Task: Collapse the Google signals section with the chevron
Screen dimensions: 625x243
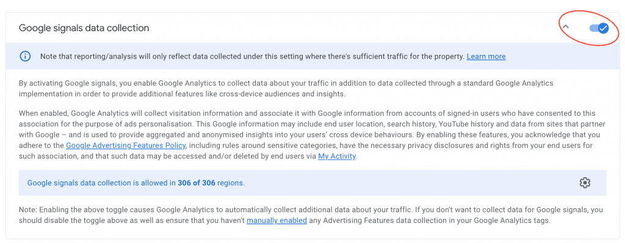Action: coord(566,27)
